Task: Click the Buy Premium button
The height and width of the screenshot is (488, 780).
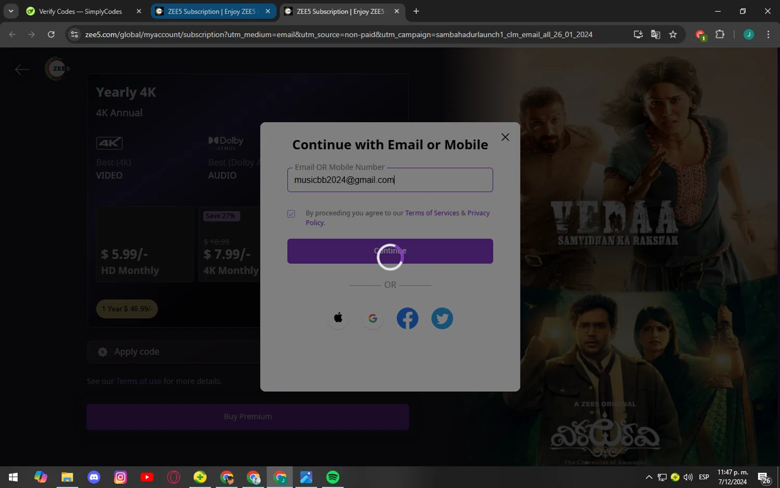Action: point(248,417)
